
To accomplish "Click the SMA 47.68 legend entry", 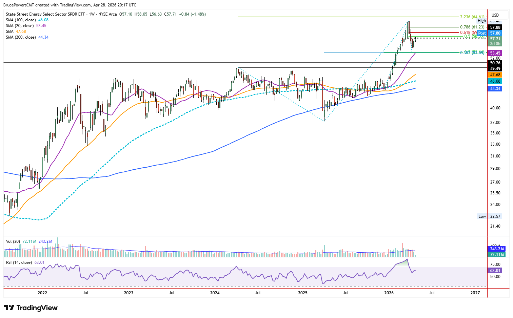I will [x=16, y=31].
